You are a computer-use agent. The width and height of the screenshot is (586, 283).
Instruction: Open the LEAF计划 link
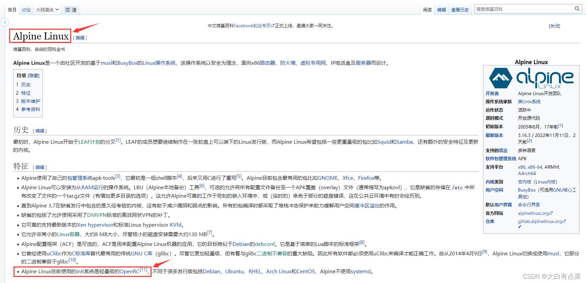click(89, 142)
